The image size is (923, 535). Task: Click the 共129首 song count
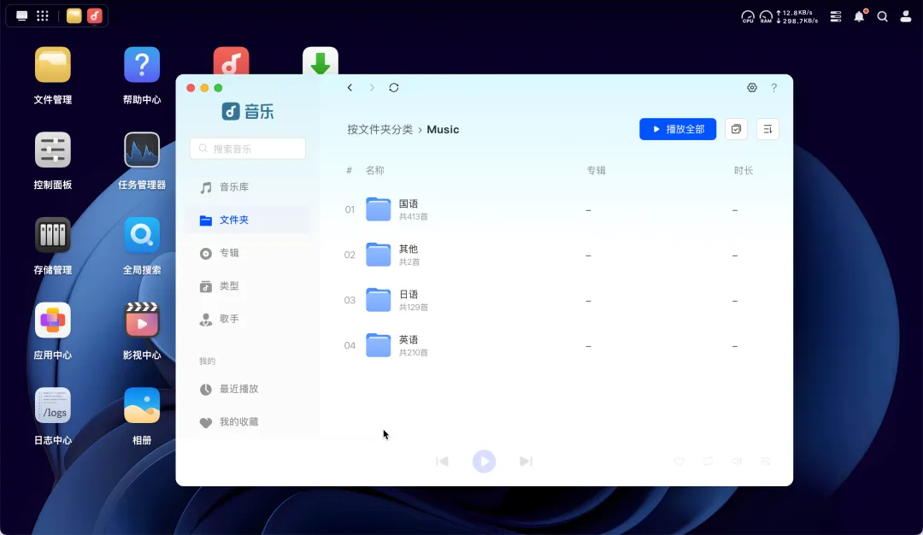pos(414,307)
